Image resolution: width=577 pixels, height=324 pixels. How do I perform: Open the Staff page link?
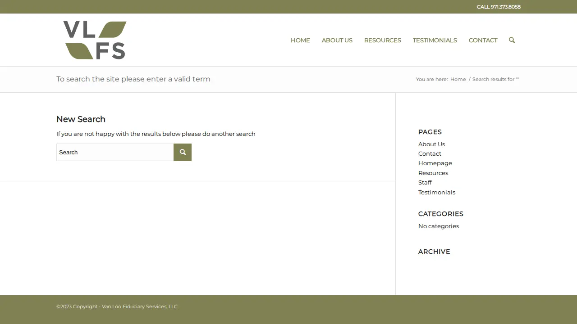425,182
